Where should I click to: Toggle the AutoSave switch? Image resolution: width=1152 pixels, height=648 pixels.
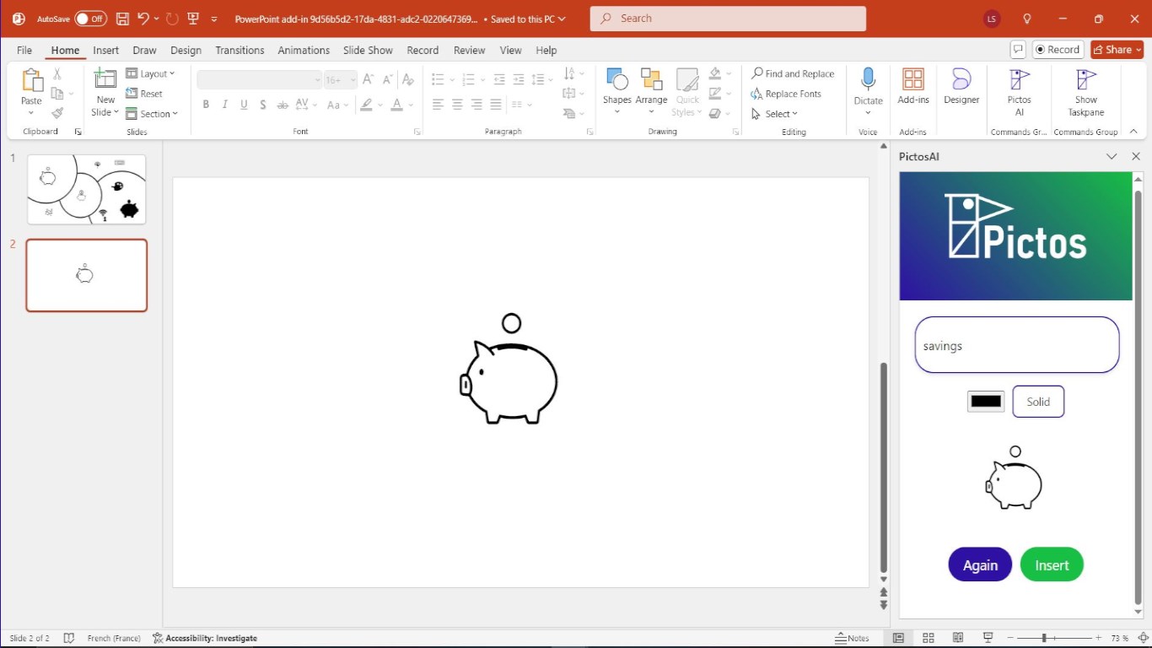coord(90,19)
